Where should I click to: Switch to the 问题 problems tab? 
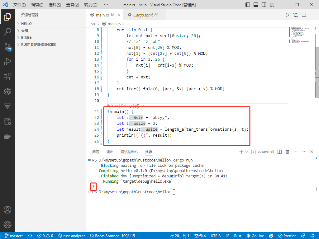click(x=96, y=152)
